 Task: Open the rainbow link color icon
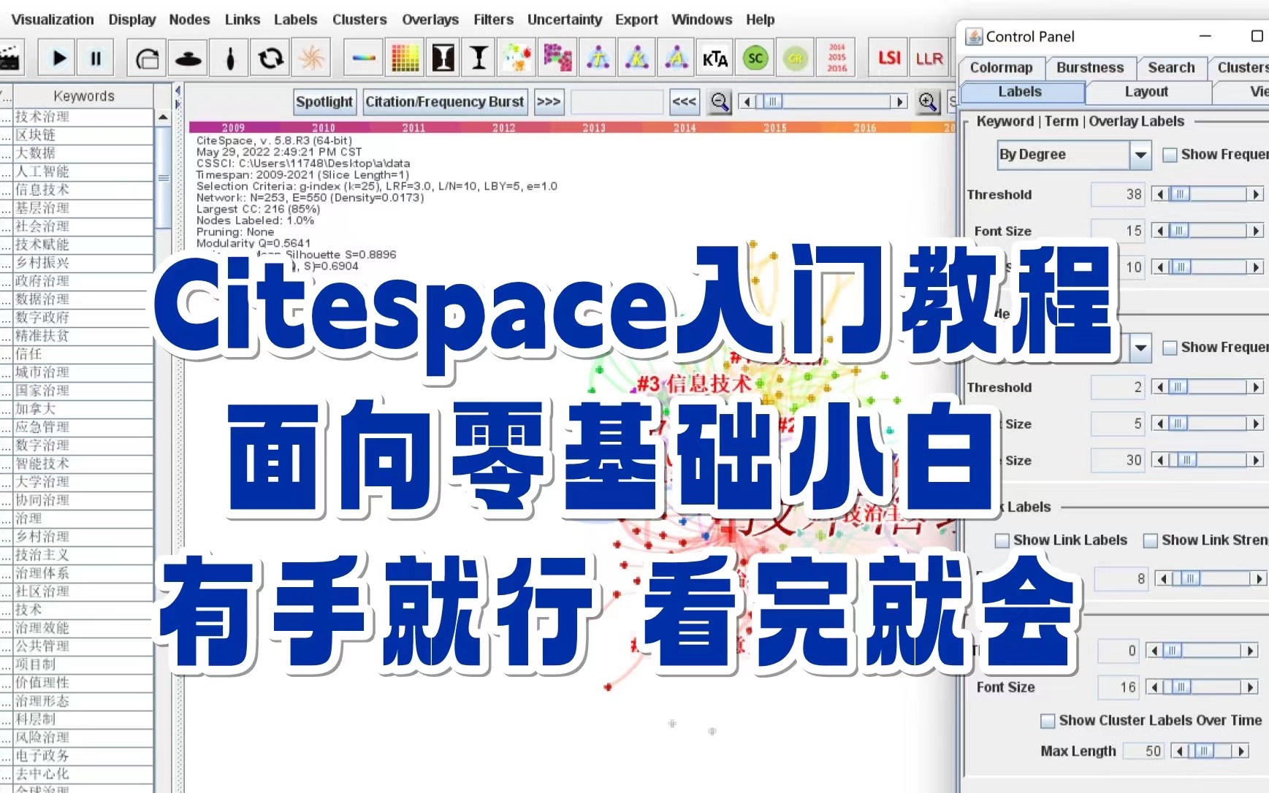tap(363, 58)
